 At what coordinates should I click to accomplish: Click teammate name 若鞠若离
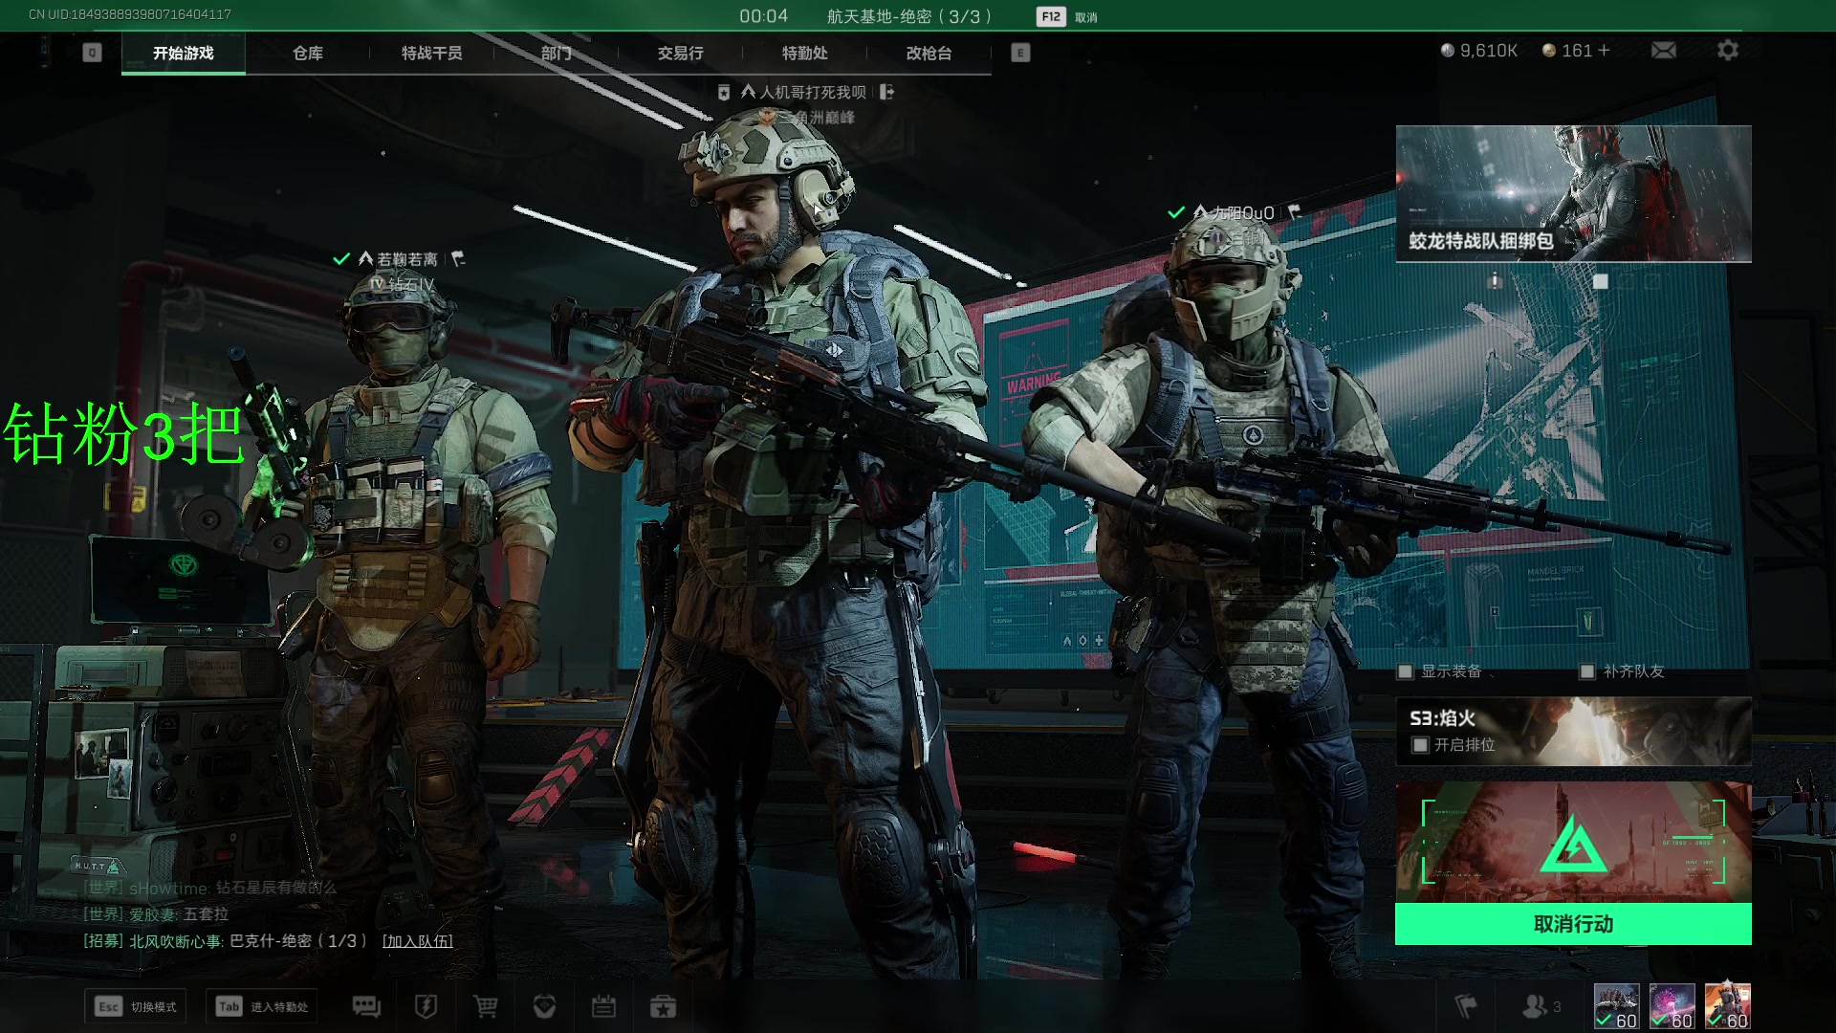407,258
